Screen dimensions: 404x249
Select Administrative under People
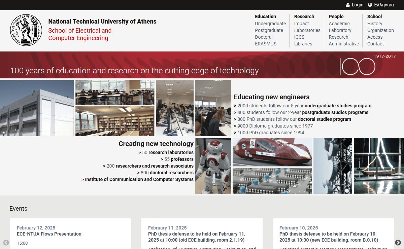click(x=344, y=44)
